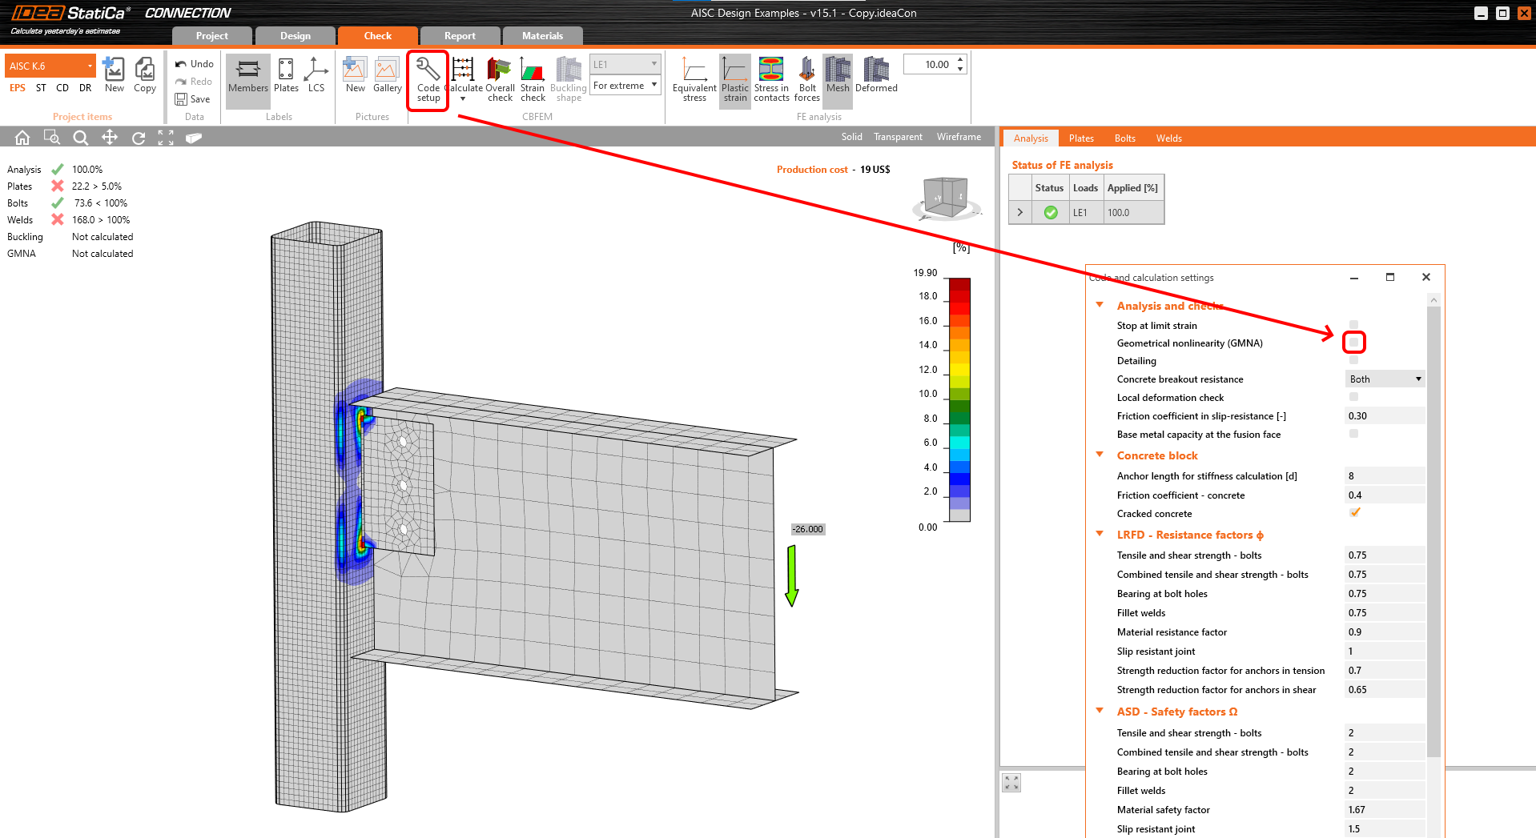This screenshot has height=838, width=1536.
Task: Click the Strain check icon
Action: click(x=533, y=79)
